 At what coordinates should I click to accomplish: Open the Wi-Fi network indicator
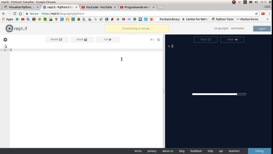point(239,2)
